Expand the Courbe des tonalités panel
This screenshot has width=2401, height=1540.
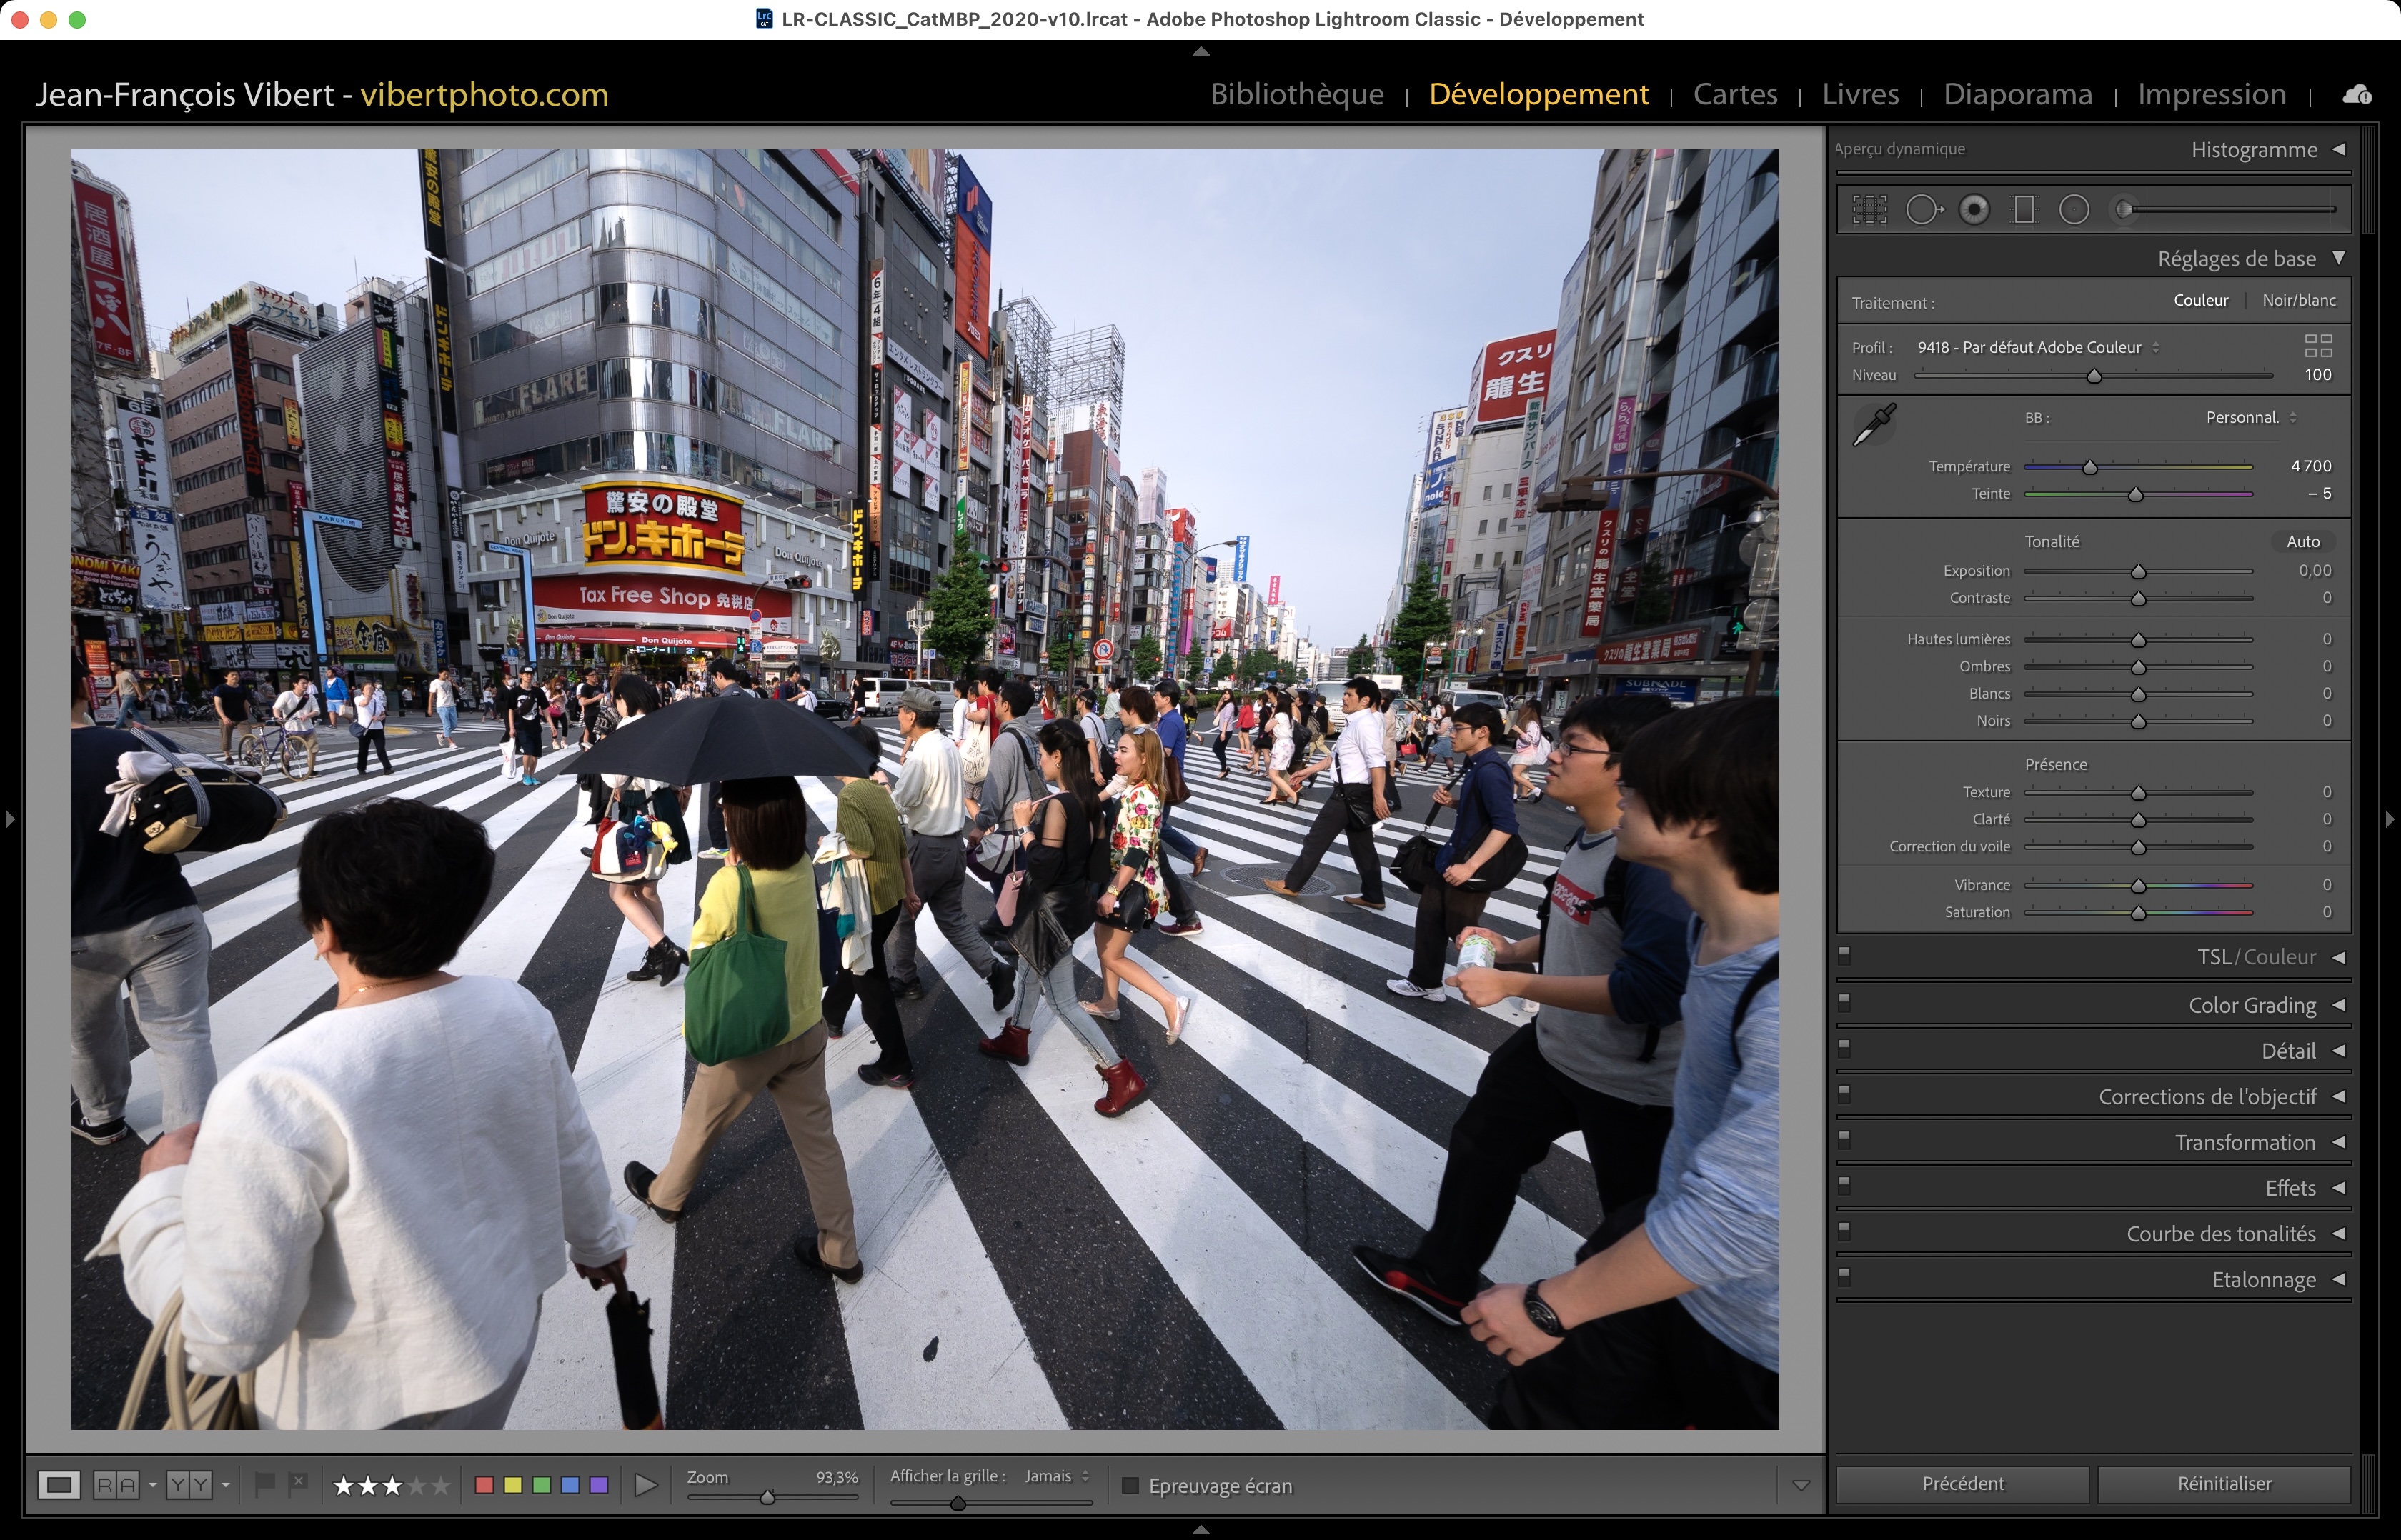pos(2221,1234)
